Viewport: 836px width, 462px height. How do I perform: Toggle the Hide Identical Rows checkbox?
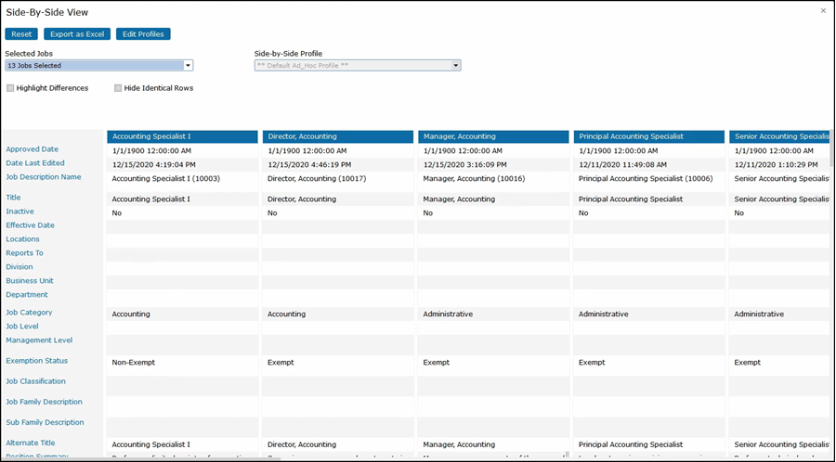118,88
